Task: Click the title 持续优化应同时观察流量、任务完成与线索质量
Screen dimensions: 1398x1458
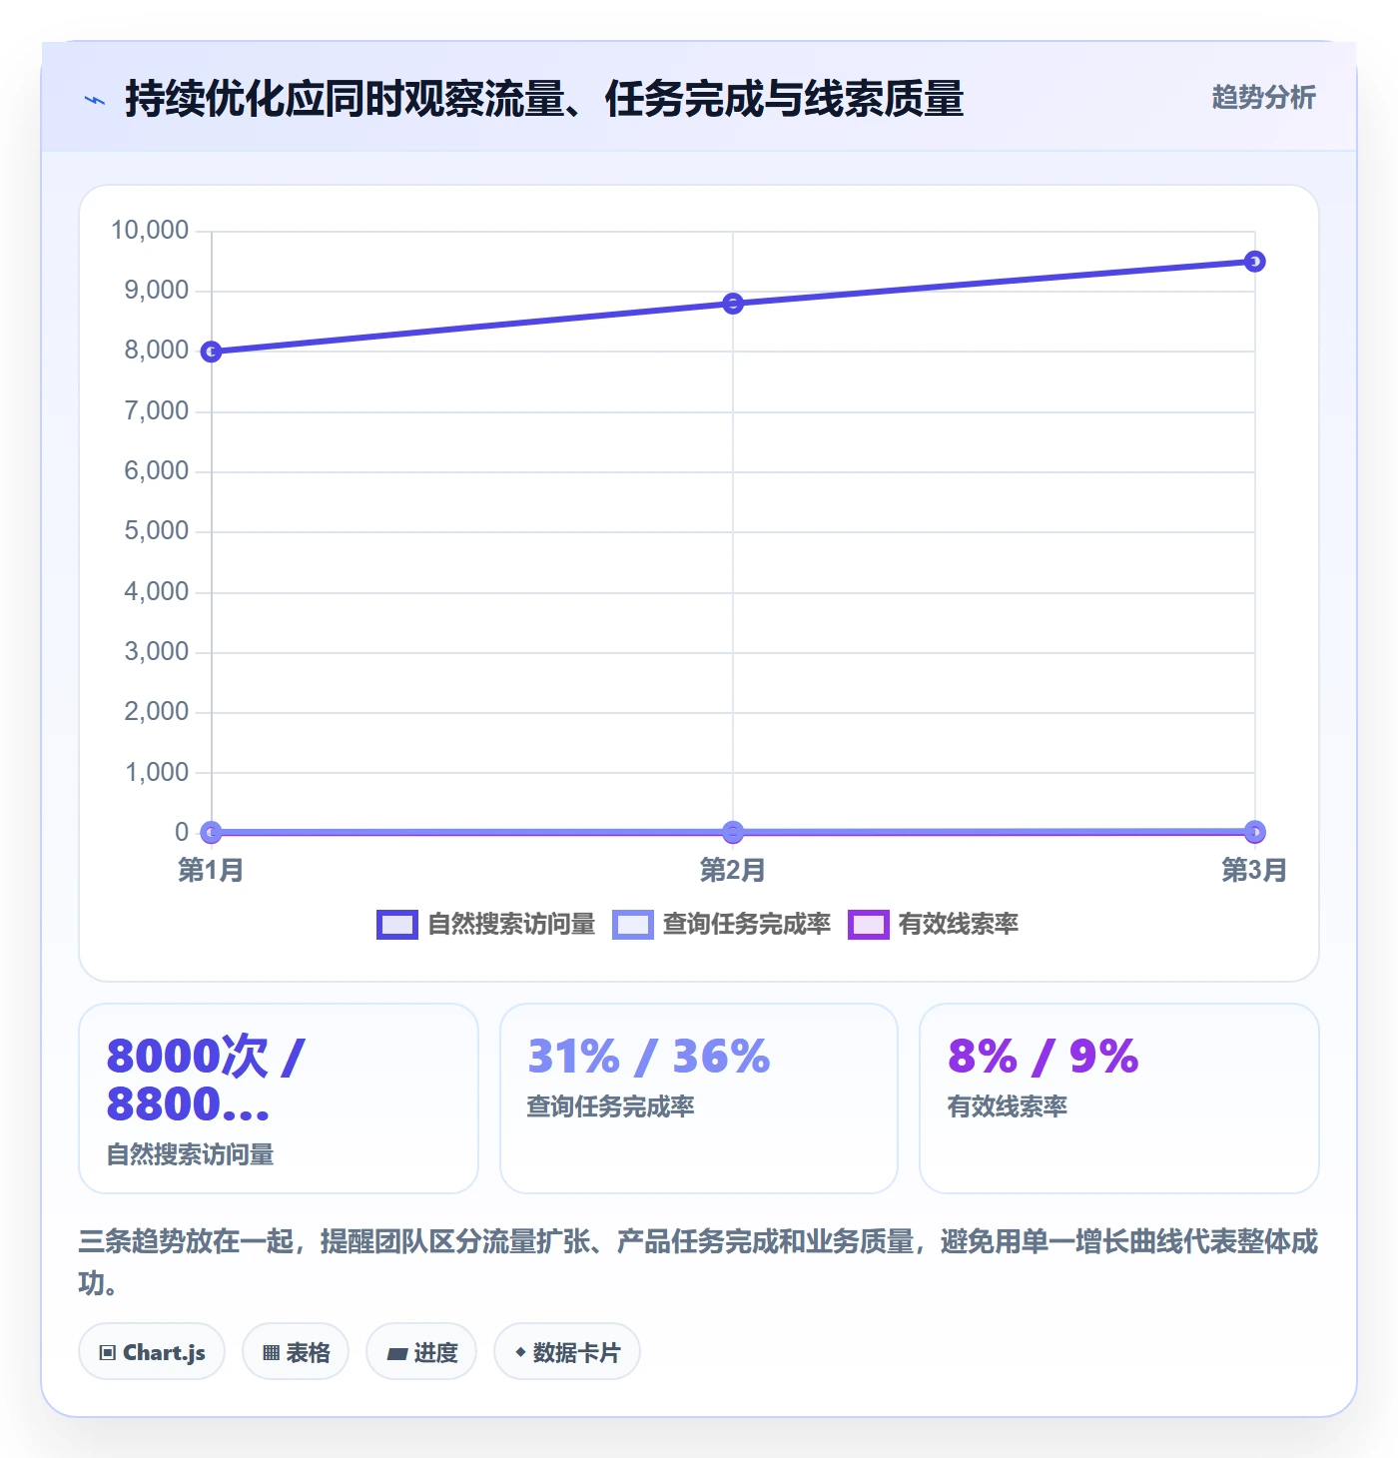Action: [x=544, y=100]
